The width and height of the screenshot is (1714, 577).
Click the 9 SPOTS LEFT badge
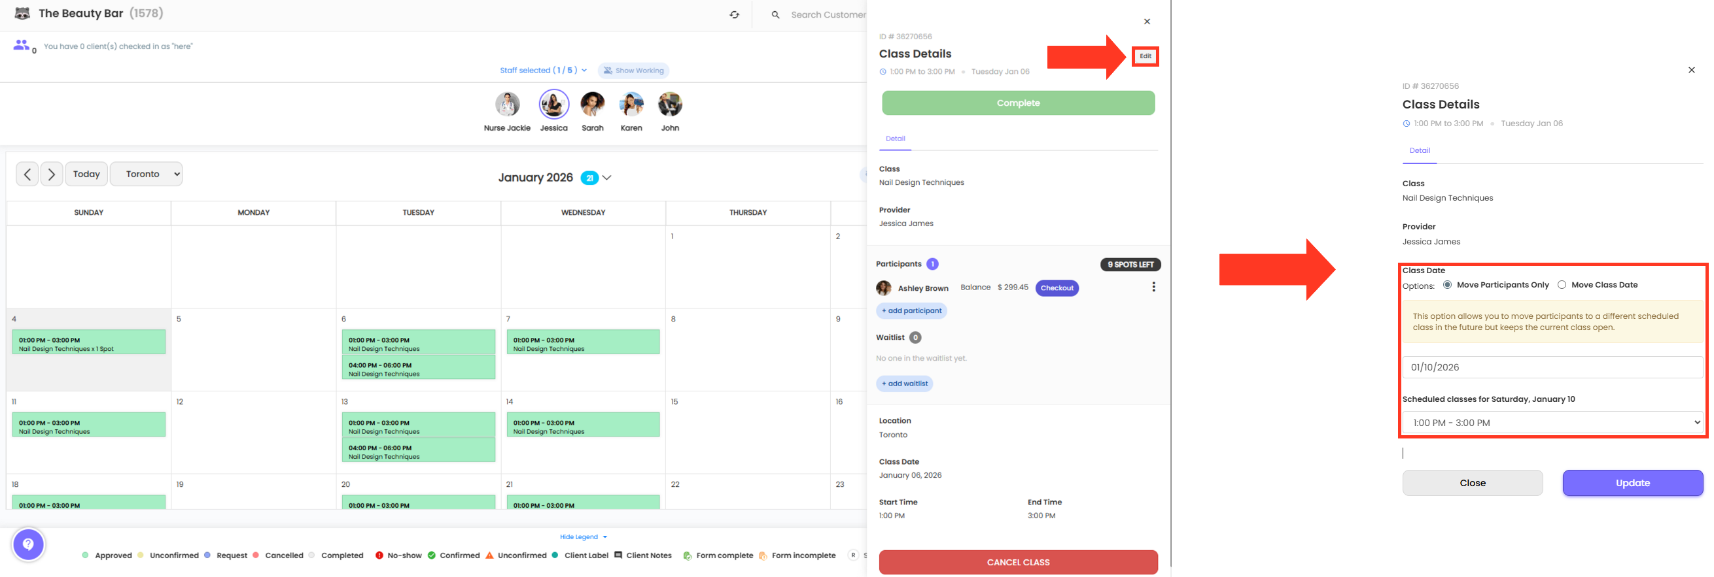(x=1130, y=265)
